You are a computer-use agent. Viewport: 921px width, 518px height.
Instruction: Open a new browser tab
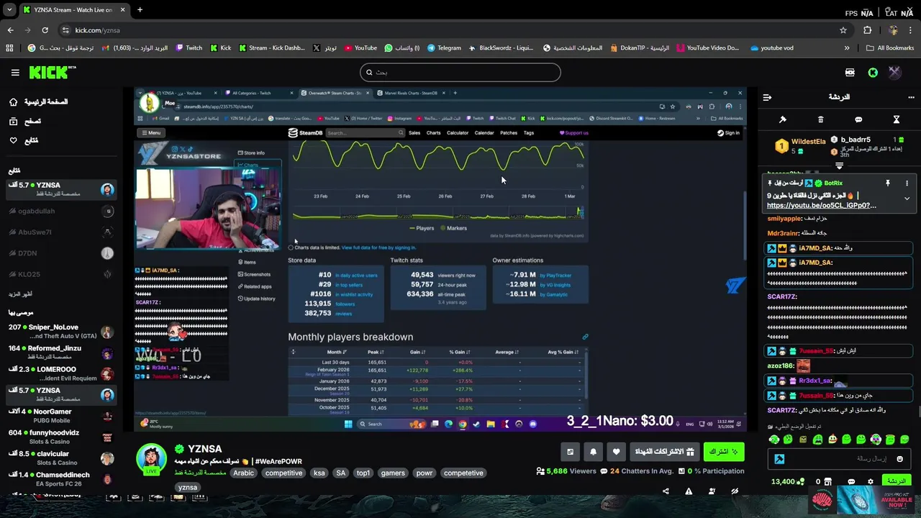(140, 10)
